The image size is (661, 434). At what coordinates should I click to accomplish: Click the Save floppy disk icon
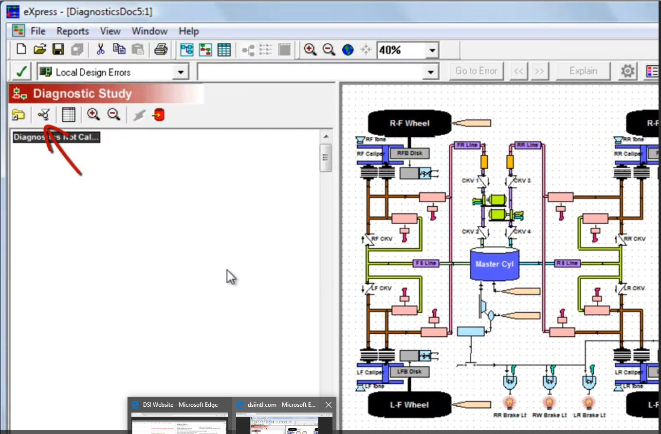coord(58,50)
